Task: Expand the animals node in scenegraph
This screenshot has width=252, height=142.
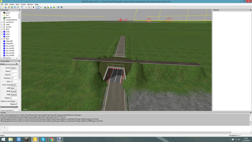Action: pyautogui.click(x=2, y=27)
